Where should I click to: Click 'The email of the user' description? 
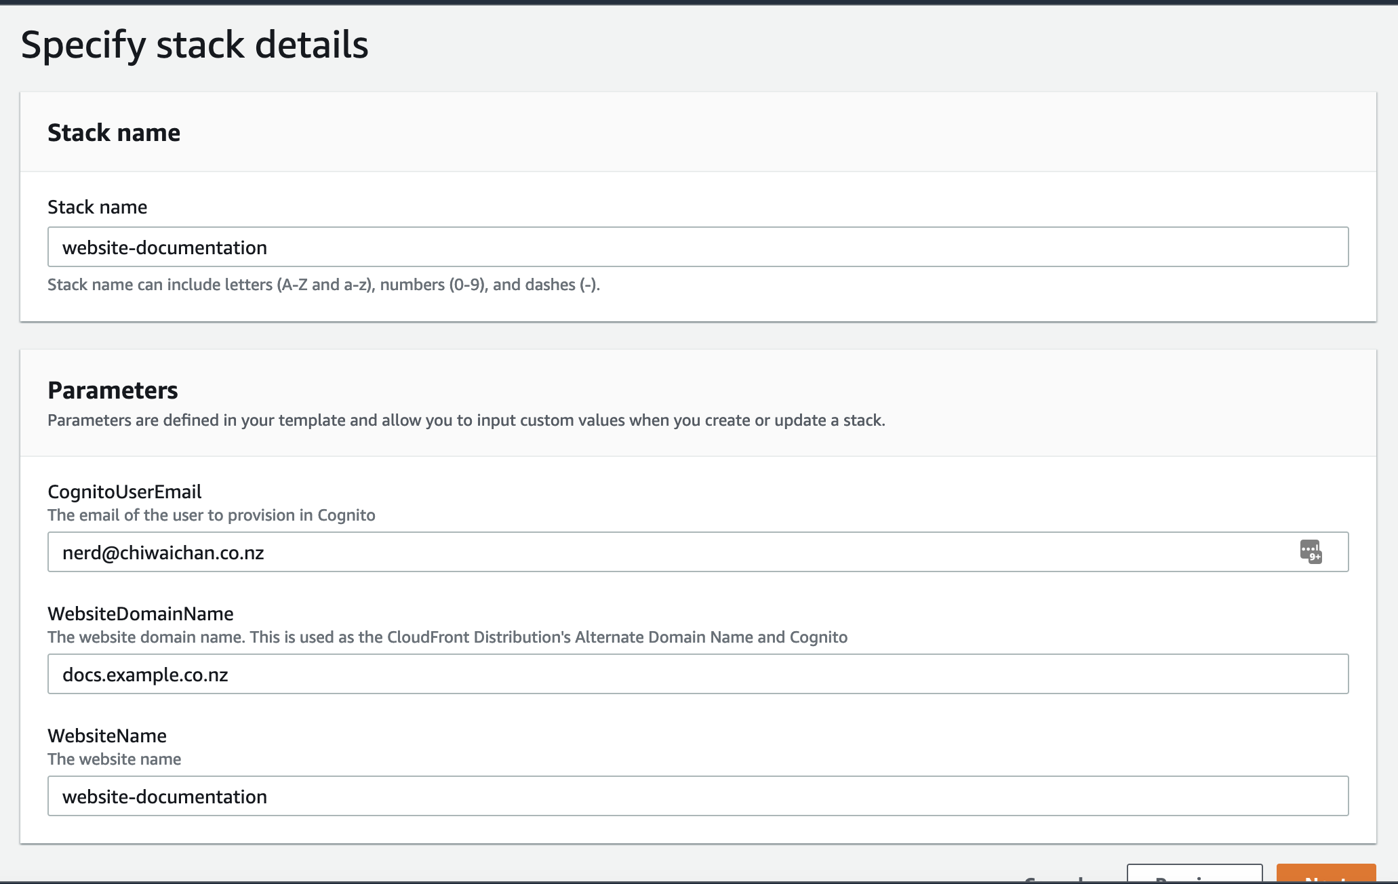tap(211, 515)
